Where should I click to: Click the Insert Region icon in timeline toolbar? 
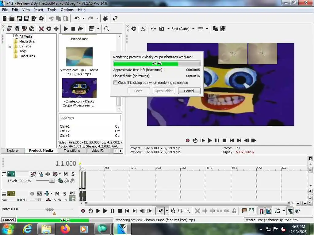click(251, 211)
